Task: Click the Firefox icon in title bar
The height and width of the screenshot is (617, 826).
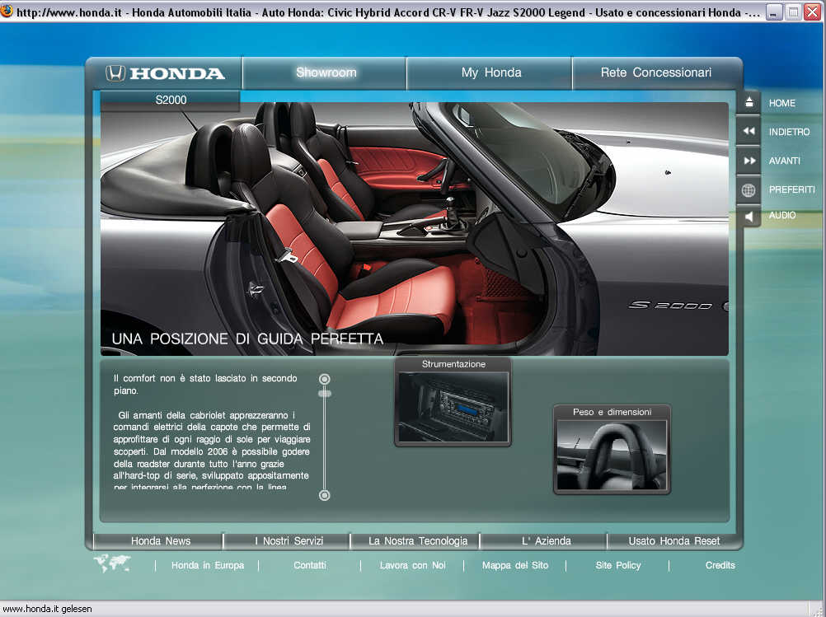Action: click(x=7, y=12)
